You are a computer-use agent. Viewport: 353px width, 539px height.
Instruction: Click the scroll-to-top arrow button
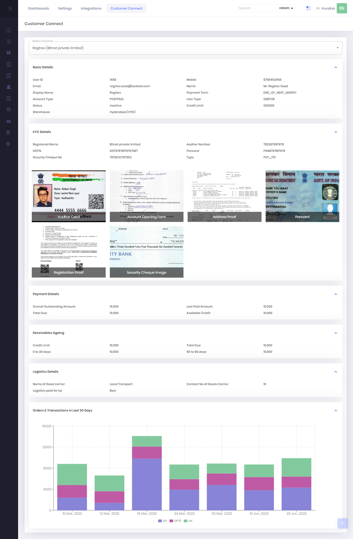tap(342, 523)
